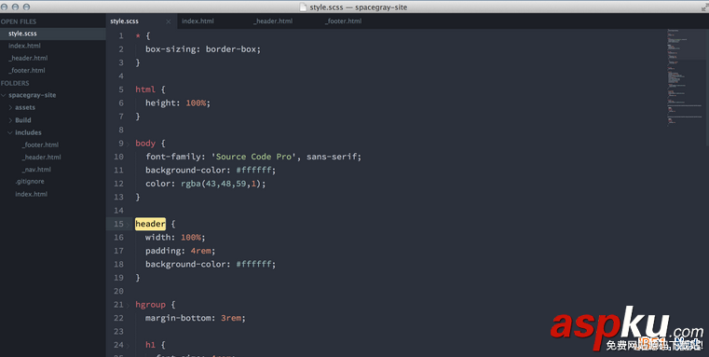The image size is (709, 357).
Task: Click the code minimap
Action: point(686,77)
